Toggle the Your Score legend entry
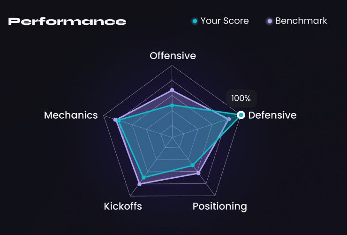 pos(220,21)
